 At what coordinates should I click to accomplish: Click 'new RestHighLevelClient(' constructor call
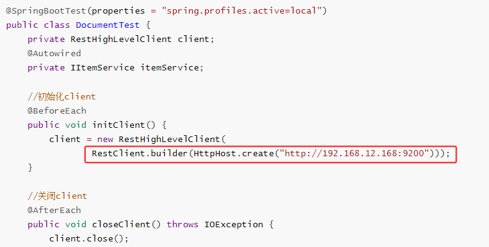pyautogui.click(x=161, y=139)
